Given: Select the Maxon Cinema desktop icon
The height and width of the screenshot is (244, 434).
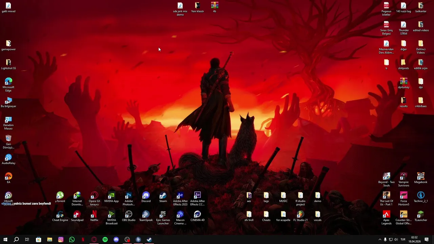Looking at the screenshot, I should [180, 218].
